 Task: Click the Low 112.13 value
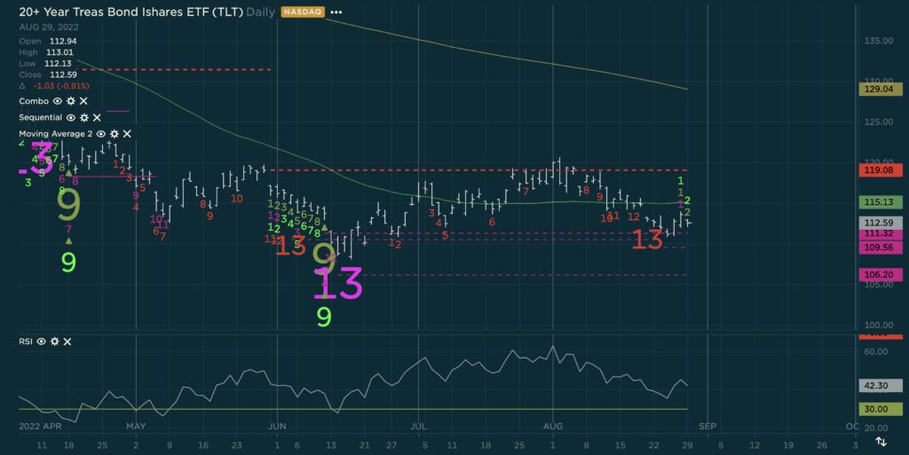[x=58, y=64]
